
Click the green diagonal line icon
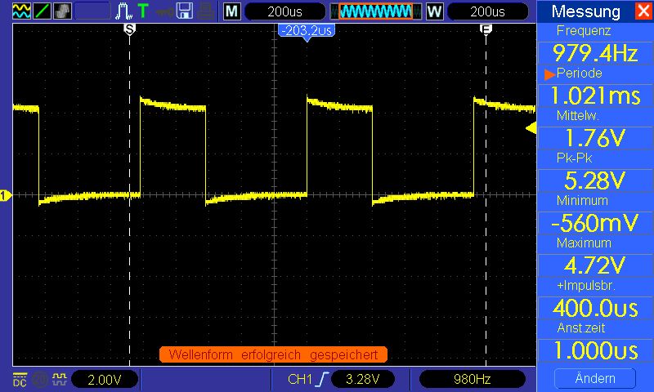click(41, 11)
